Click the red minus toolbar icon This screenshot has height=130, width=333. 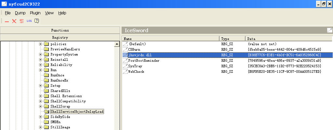(x=7, y=21)
